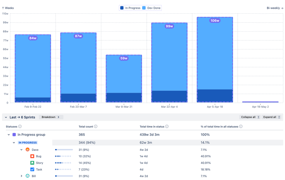285x180 pixels.
Task: Toggle Dev Done in the chart legend
Action: click(151, 8)
